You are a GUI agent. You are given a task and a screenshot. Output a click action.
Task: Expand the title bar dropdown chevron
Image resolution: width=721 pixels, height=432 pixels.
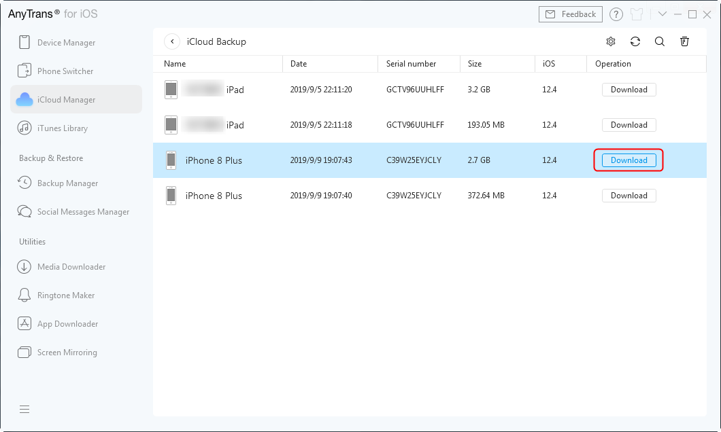click(662, 14)
